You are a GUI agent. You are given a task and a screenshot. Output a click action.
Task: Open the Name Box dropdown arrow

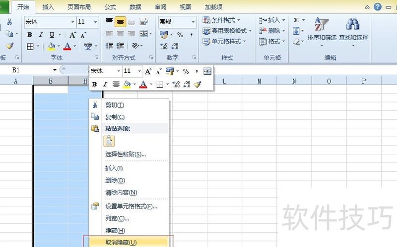click(55, 70)
